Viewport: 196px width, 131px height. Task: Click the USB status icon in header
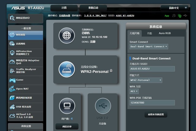coord(185,16)
